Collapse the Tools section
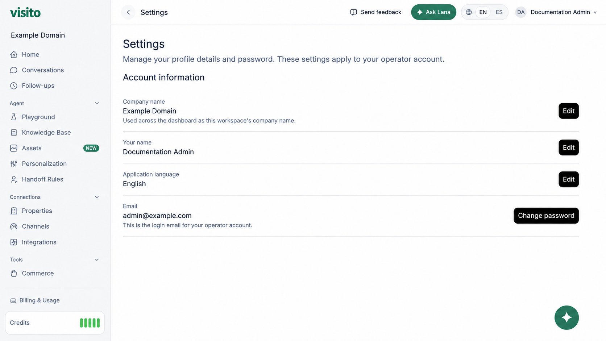This screenshot has height=341, width=606. point(97,260)
